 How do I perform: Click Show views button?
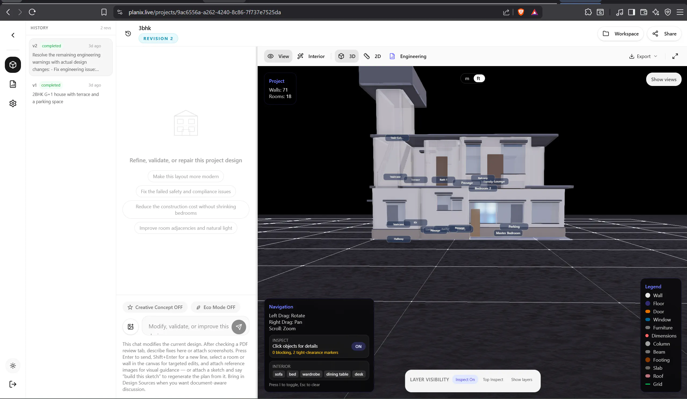(x=664, y=79)
